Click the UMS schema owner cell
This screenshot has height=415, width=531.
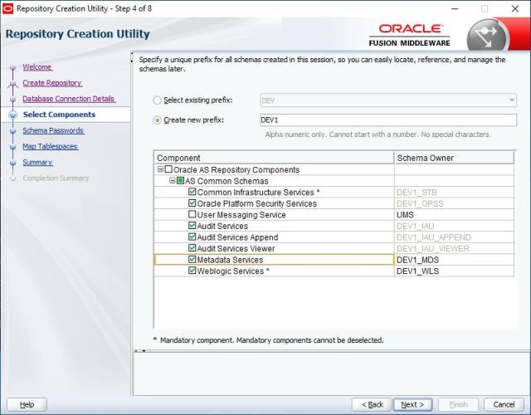point(454,215)
